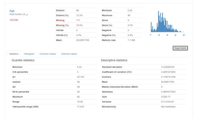Viewport: 203px width, 118px height.
Task: Select the Missing (%) value 19.9%
Action: (79, 25)
